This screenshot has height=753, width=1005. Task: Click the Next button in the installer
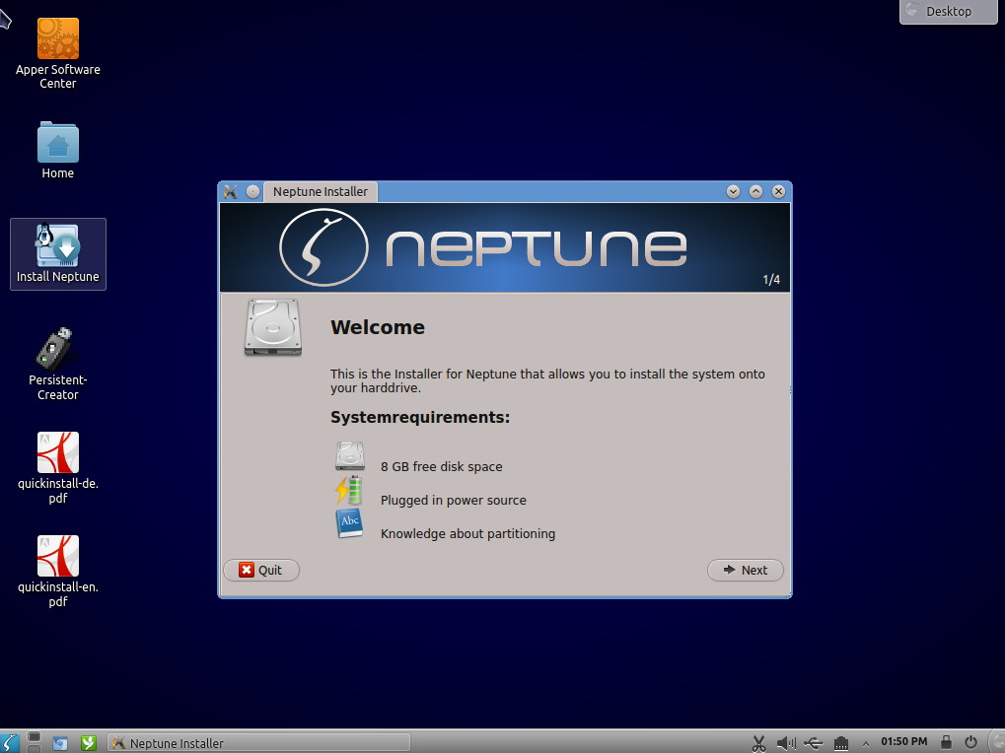coord(746,570)
